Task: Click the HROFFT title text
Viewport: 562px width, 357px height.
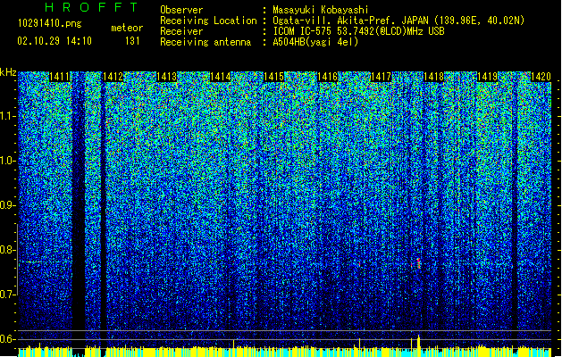Action: [x=91, y=7]
